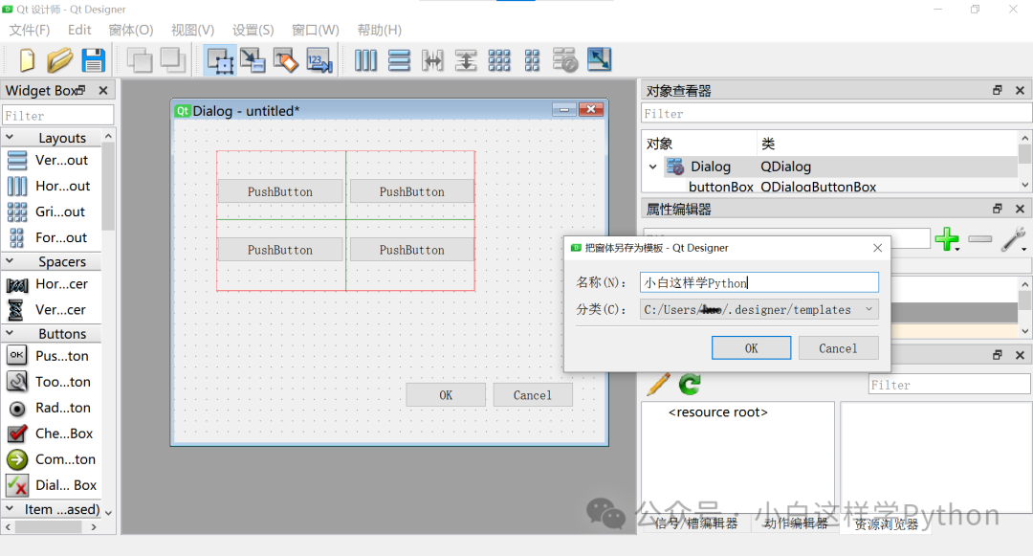The image size is (1033, 556).
Task: Click the Widget Box filter field
Action: pos(58,115)
